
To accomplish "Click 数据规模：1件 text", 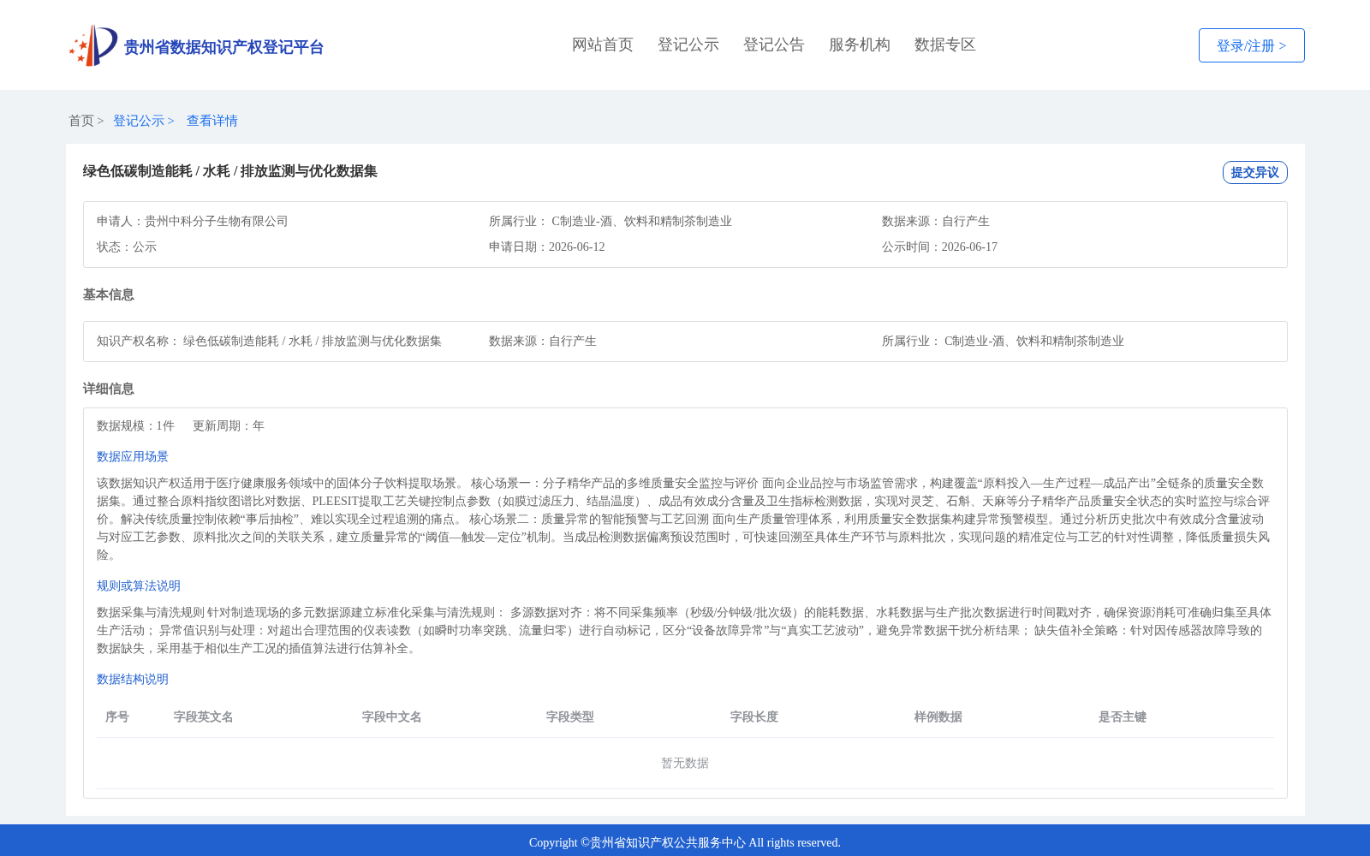I will 135,425.
